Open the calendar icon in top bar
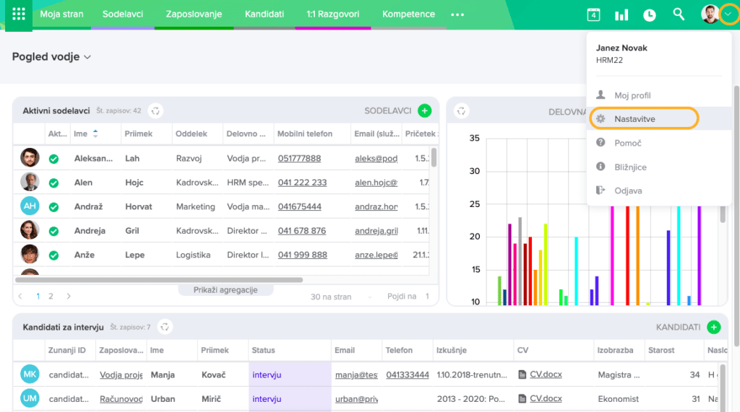Viewport: 740px width, 412px height. [x=593, y=14]
